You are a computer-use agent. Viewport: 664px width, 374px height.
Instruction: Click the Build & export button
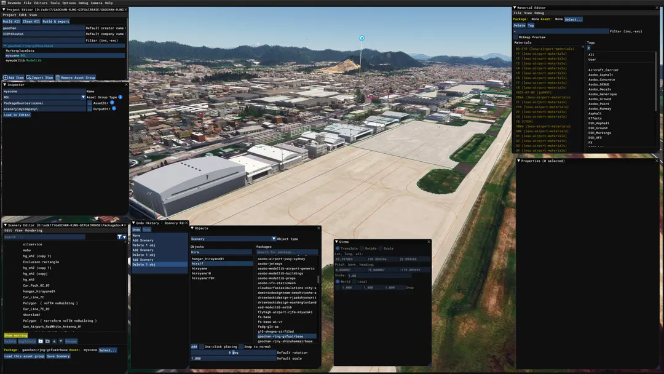[55, 21]
